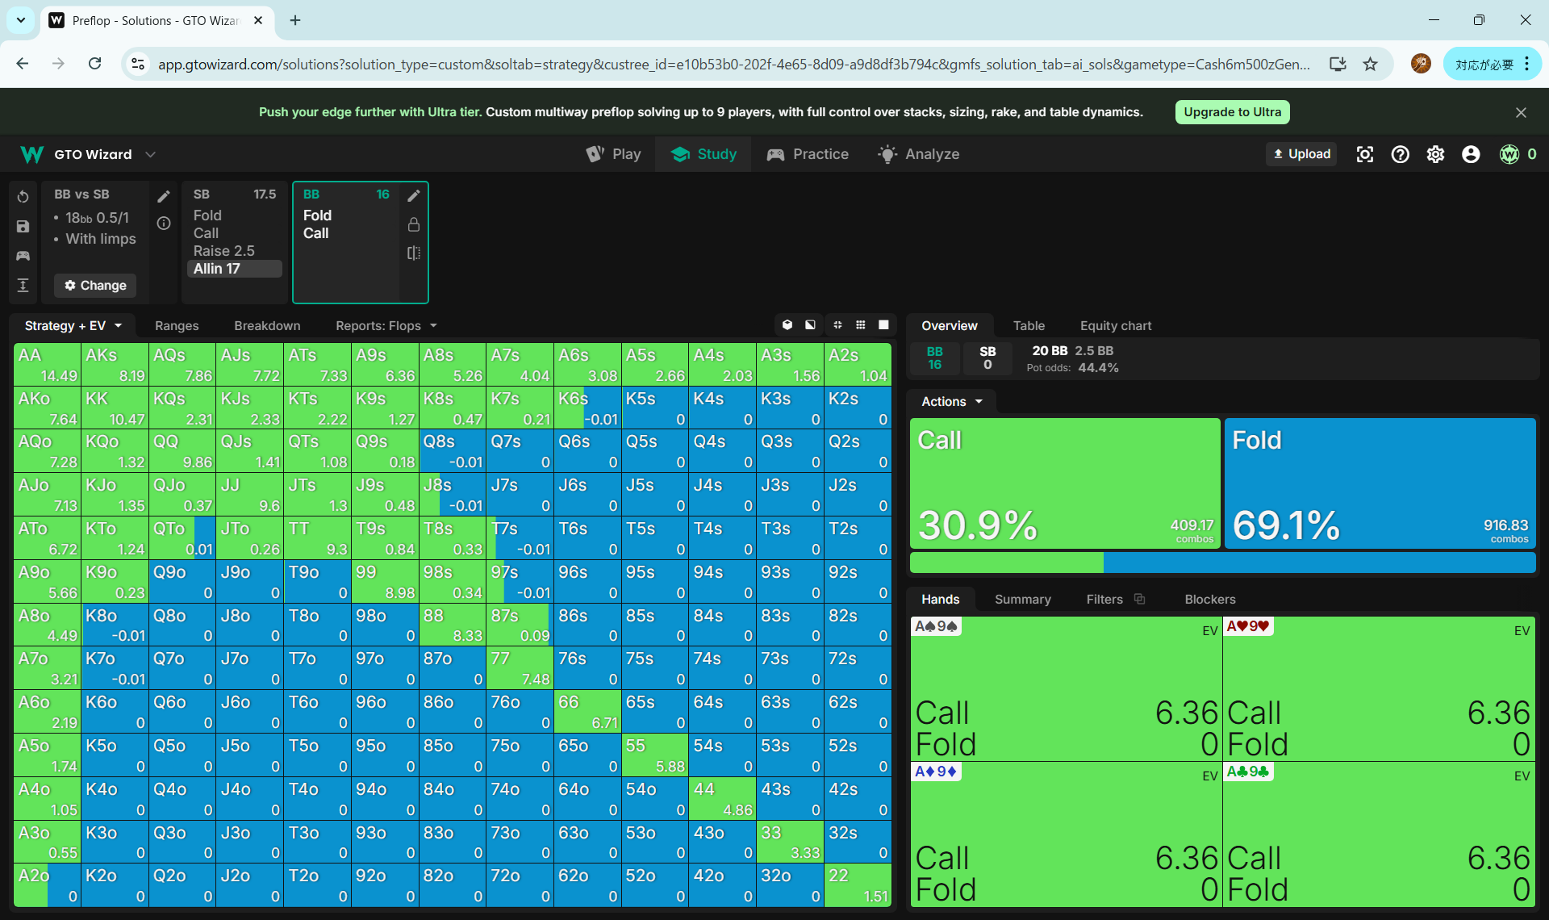
Task: Expand the Strategy + EV dropdown
Action: 73,325
